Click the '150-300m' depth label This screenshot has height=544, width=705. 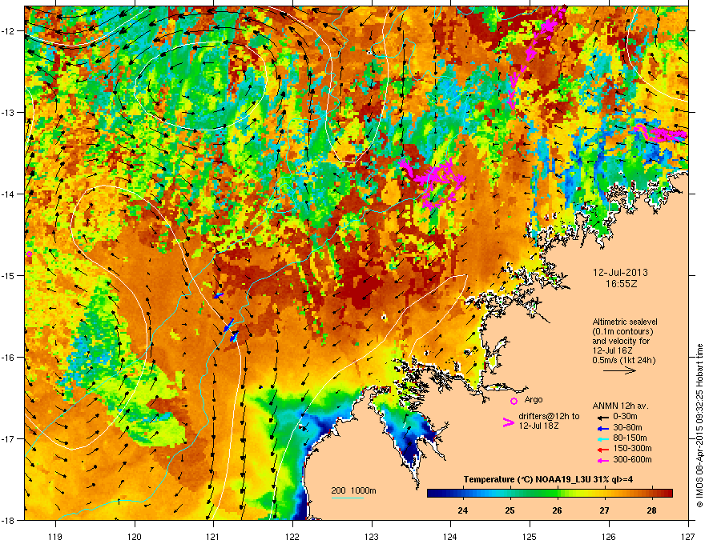coord(632,449)
